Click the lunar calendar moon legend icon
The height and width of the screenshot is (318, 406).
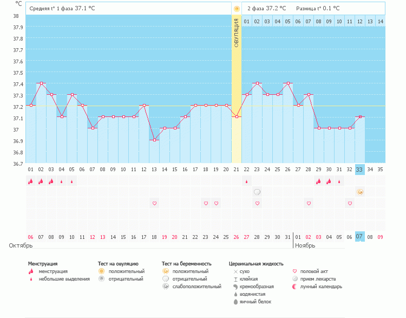(x=294, y=287)
